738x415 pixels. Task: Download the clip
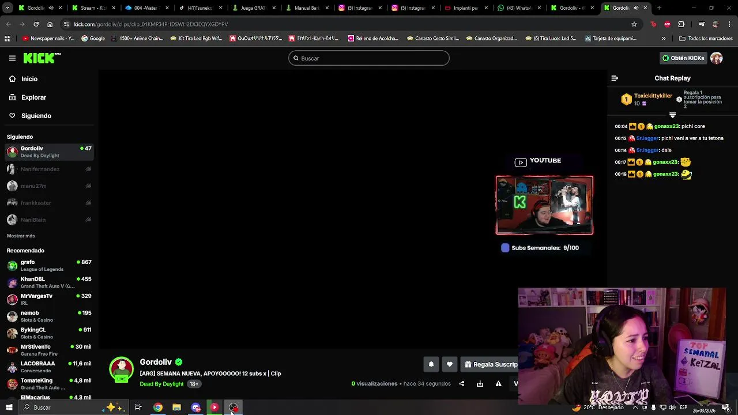coord(480,384)
